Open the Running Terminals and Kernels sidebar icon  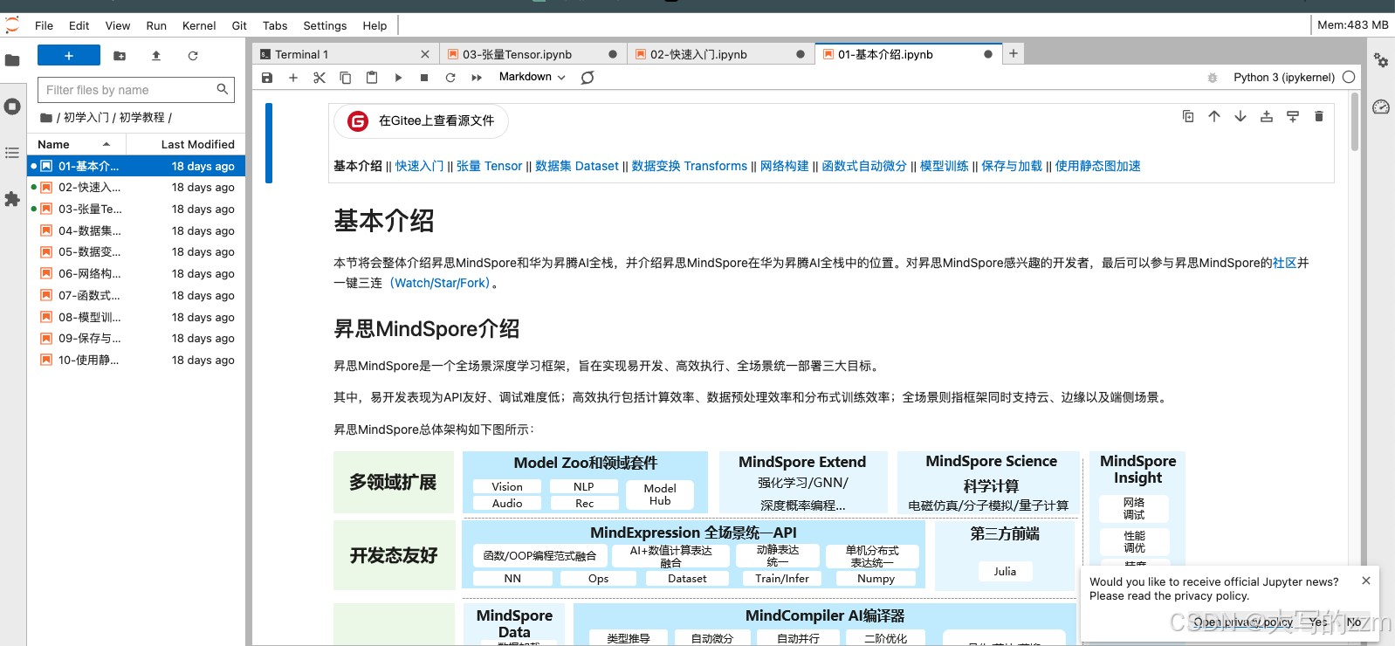pos(12,107)
